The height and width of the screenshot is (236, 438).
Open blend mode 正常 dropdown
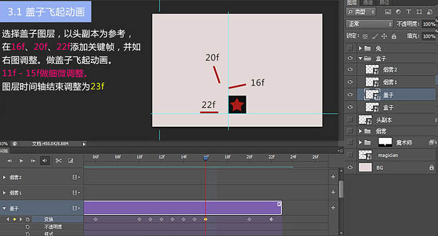coord(369,24)
